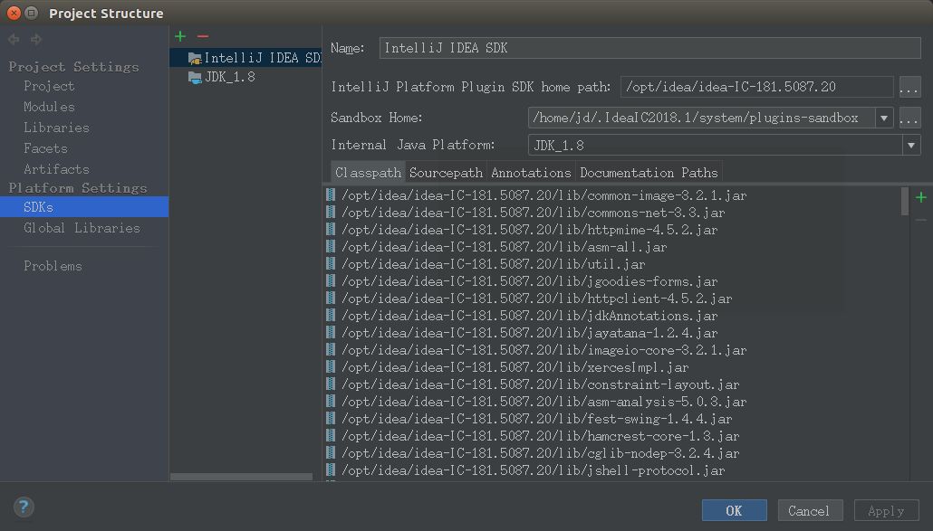The height and width of the screenshot is (531, 933).
Task: Click jar icon of xercesImpl.jar
Action: tap(331, 367)
